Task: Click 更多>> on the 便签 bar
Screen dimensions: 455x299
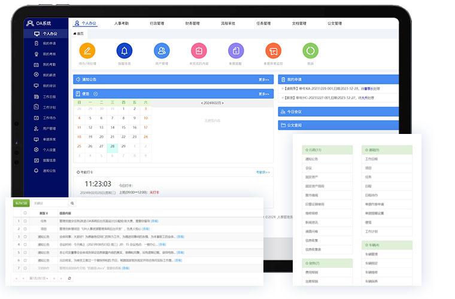Action: (264, 94)
